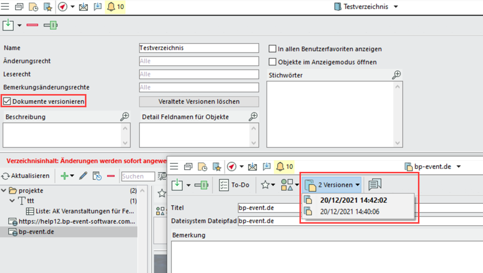Expand the Testverzeichnis title dropdown
Screen dimensions: 483x273
(396, 7)
